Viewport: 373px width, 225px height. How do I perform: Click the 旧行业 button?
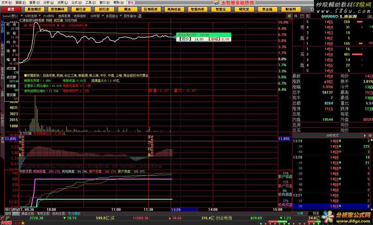[104, 9]
